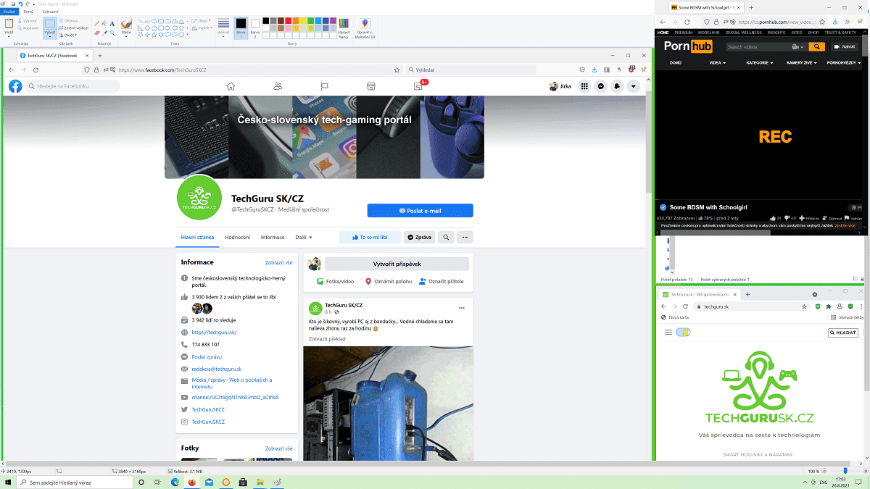Select the Hlavní stránka tab
The height and width of the screenshot is (489, 870).
coord(197,237)
